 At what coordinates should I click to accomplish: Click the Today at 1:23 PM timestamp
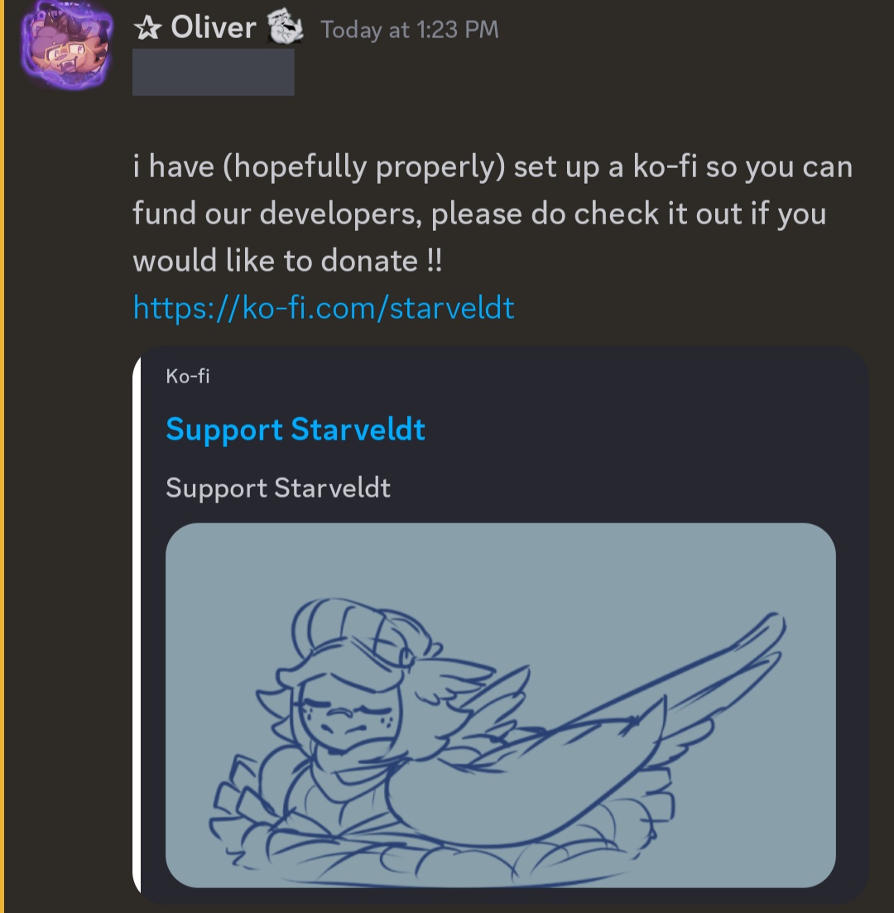click(x=410, y=30)
